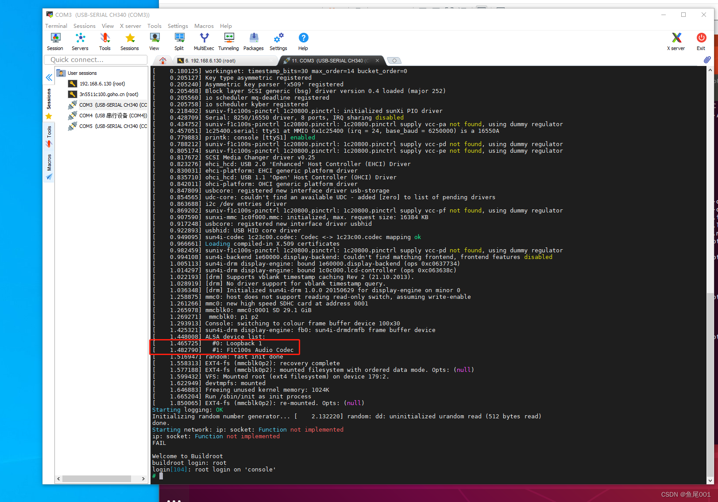Open a new Session from the toolbar
Screen dimensions: 718x502
(55, 41)
